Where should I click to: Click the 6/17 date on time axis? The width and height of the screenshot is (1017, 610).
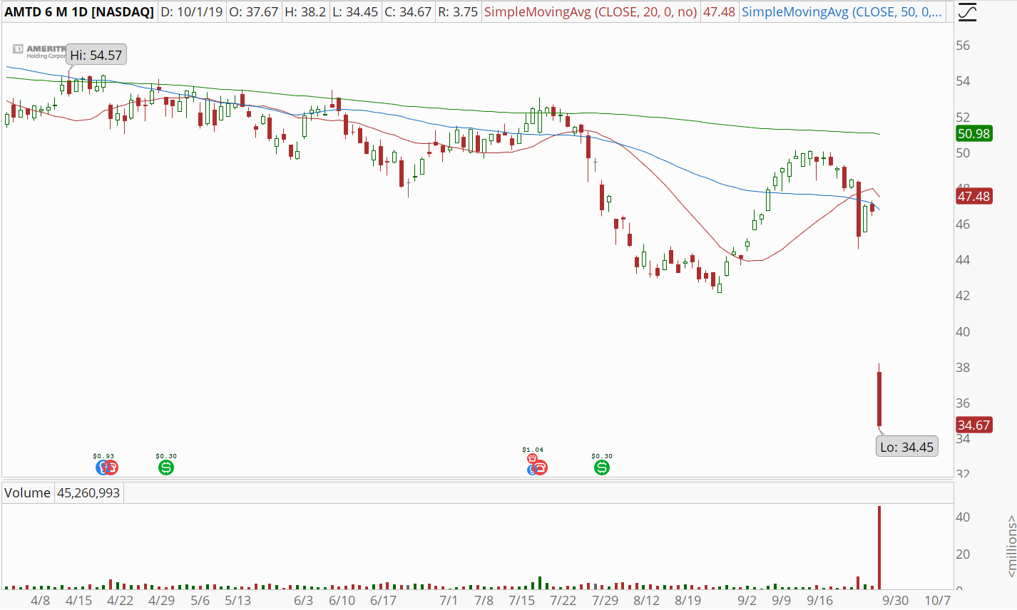pos(384,600)
